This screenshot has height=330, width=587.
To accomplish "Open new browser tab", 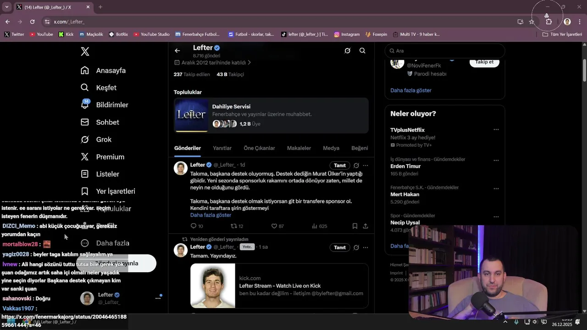I will click(100, 7).
